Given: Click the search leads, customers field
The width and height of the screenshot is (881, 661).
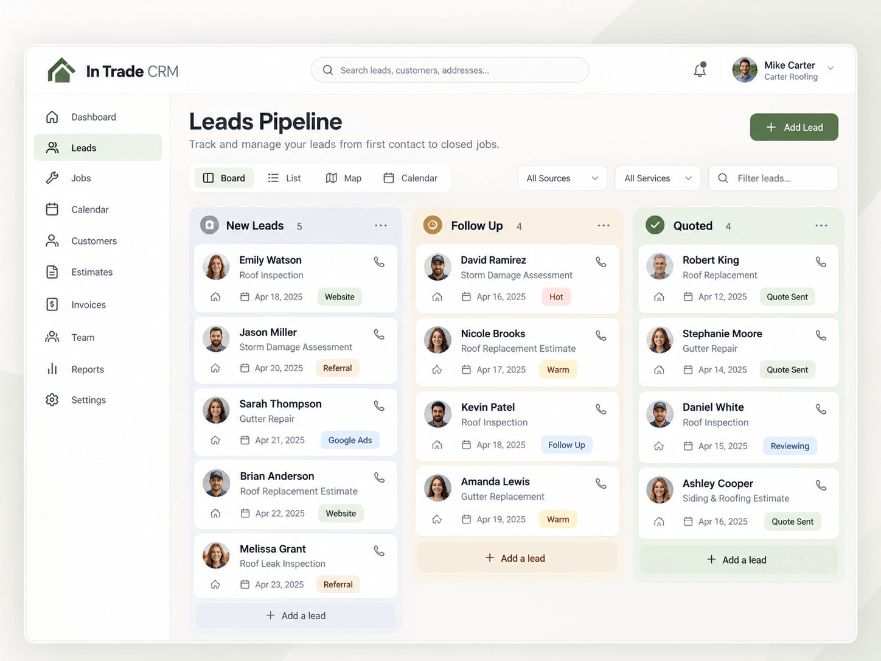Looking at the screenshot, I should point(450,70).
